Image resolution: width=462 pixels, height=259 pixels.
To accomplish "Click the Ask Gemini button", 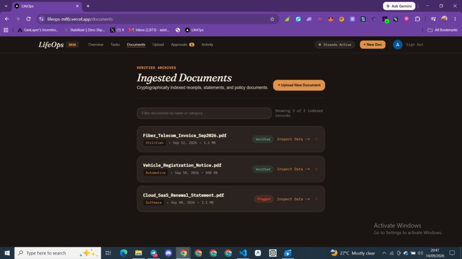I will click(x=399, y=6).
